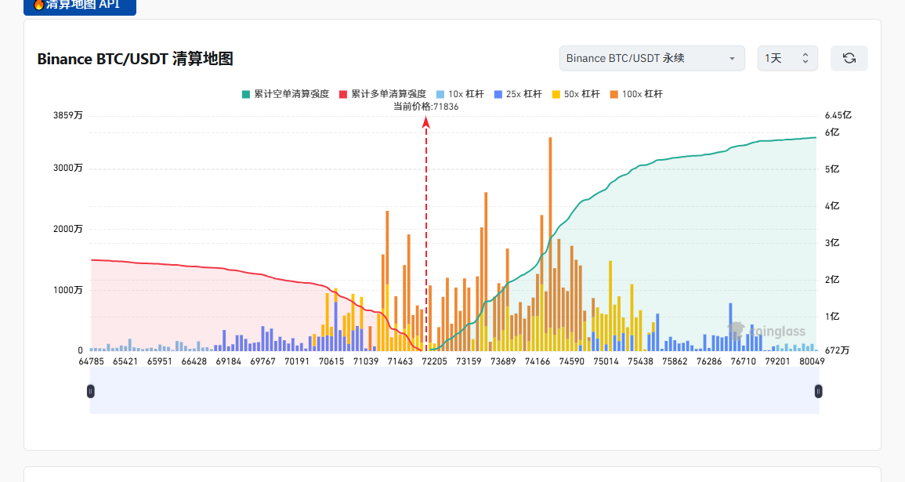Open the 1天 time range selector
This screenshot has width=905, height=482.
pos(787,58)
